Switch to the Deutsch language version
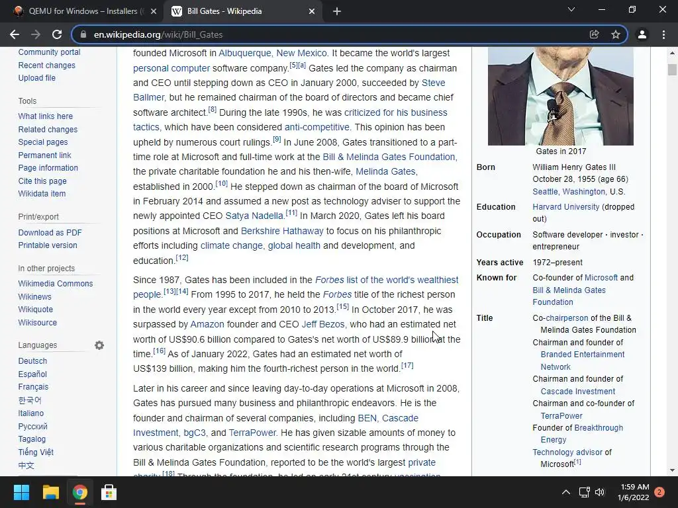The height and width of the screenshot is (508, 678). click(32, 361)
